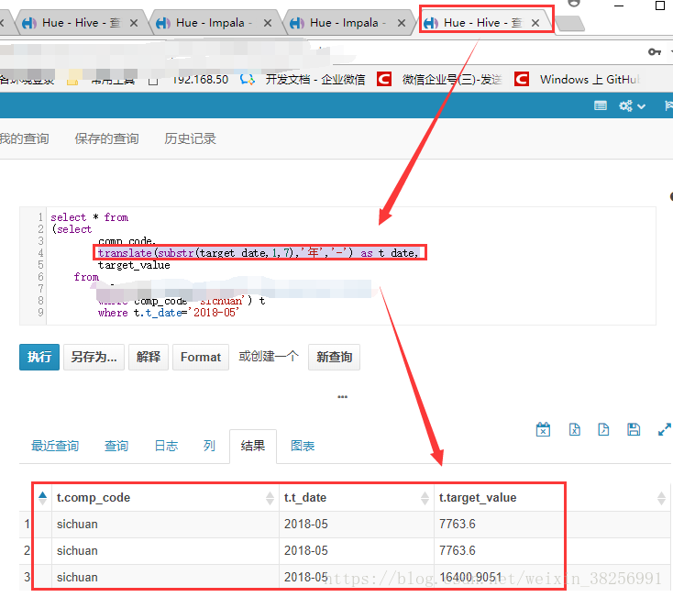
Task: Open the 历史记录 history menu
Action: (x=190, y=138)
